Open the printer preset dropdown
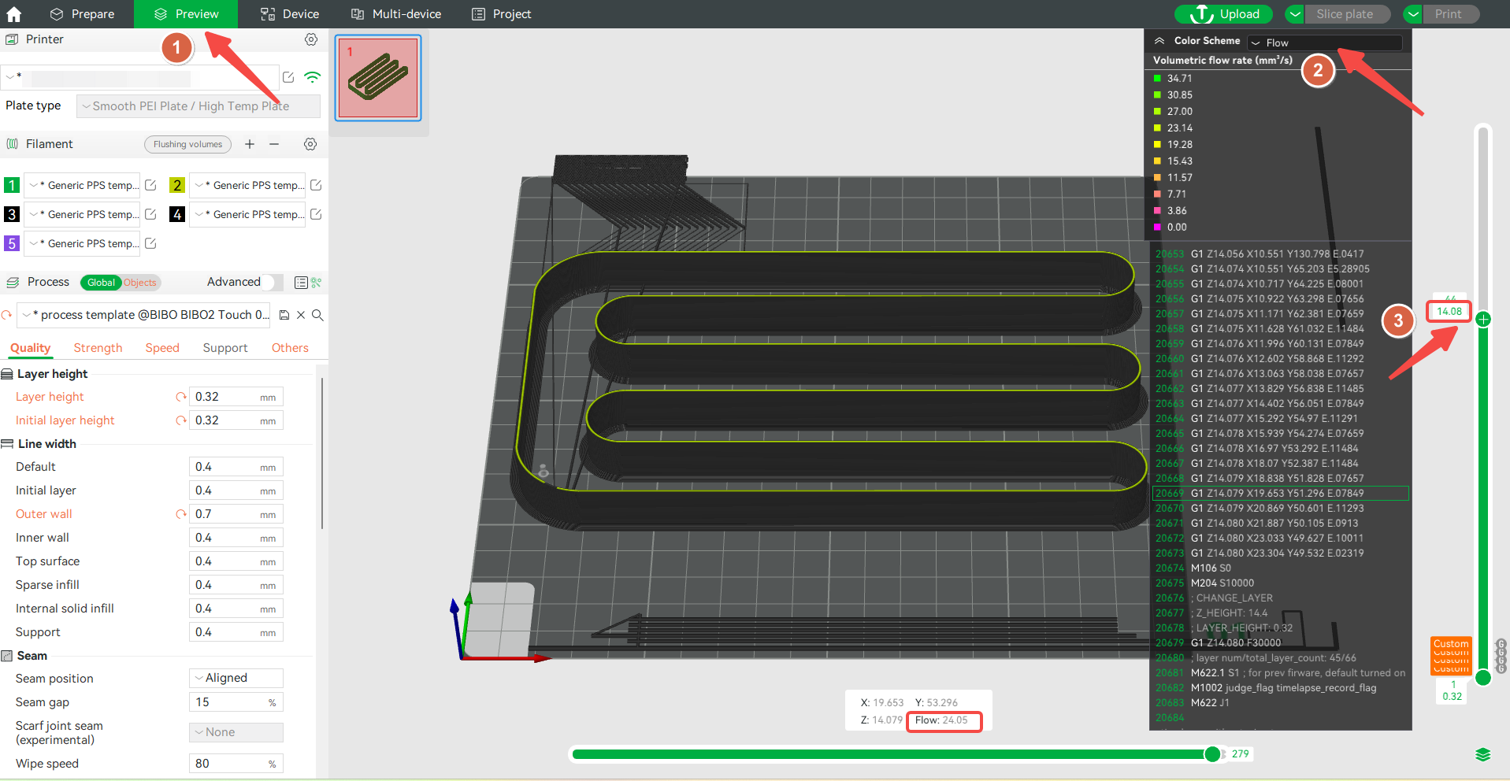 pos(140,77)
